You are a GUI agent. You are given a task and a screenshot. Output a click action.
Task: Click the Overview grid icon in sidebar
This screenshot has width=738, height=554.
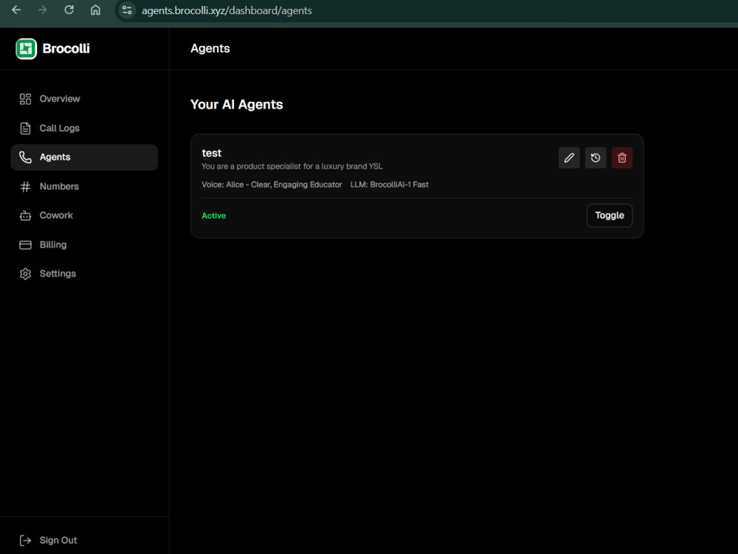coord(25,99)
